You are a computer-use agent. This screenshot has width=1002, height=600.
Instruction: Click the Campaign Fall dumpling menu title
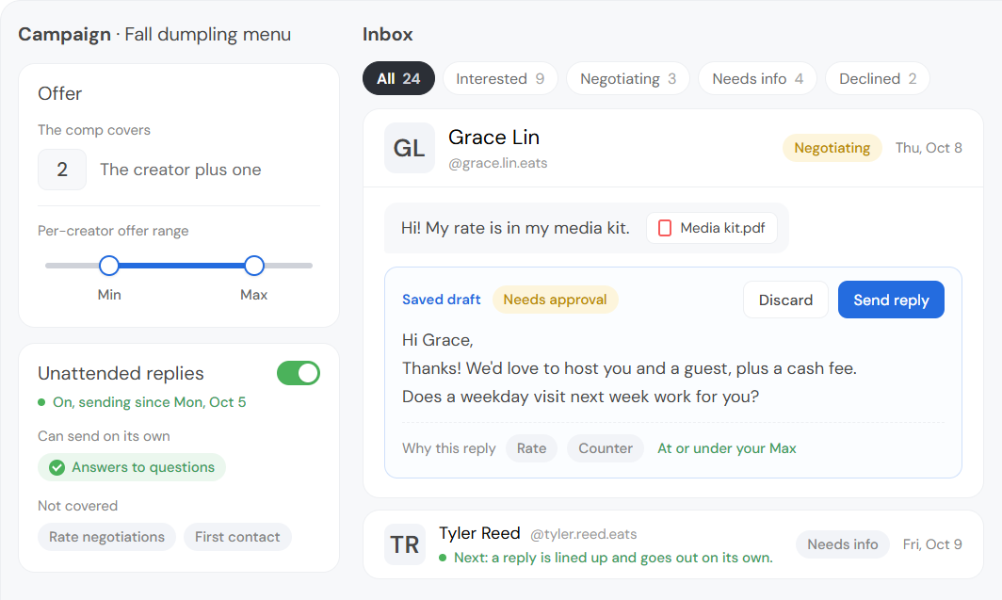click(x=154, y=35)
